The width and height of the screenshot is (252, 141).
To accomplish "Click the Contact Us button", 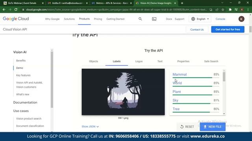I will coord(197,29).
